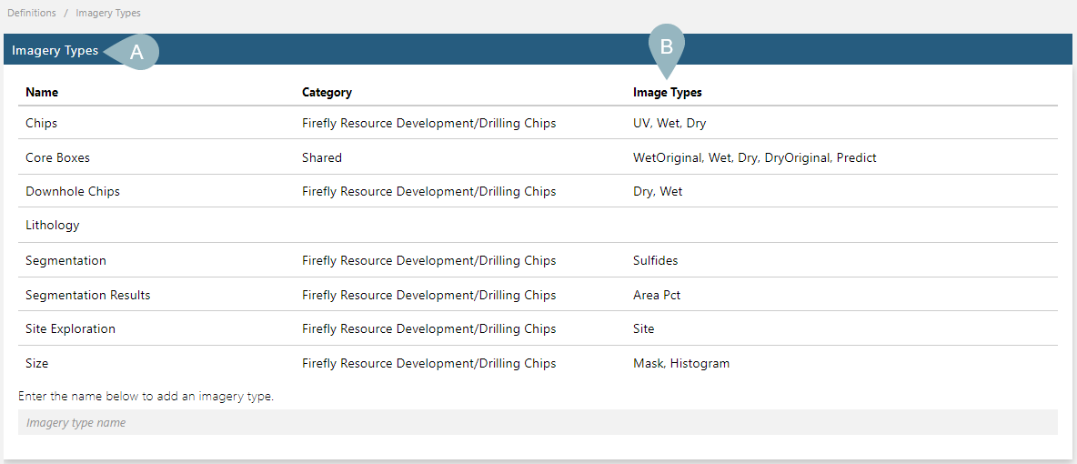Click the Area Pct image type cell
This screenshot has width=1077, height=464.
(658, 295)
